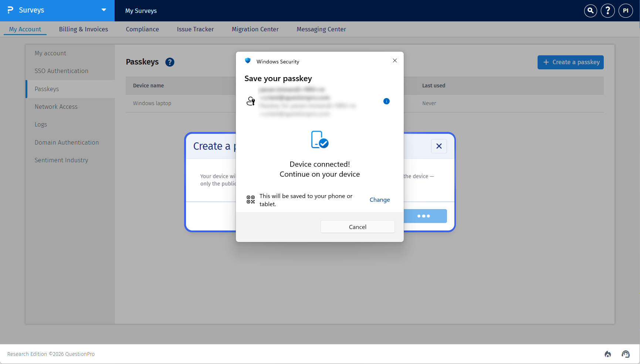Open the support headset icon in footer
Image resolution: width=640 pixels, height=364 pixels.
pyautogui.click(x=626, y=354)
